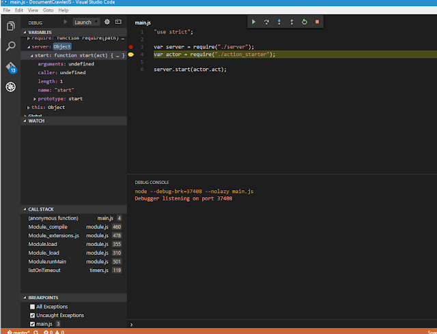Continue execution with green play button

click(x=253, y=22)
